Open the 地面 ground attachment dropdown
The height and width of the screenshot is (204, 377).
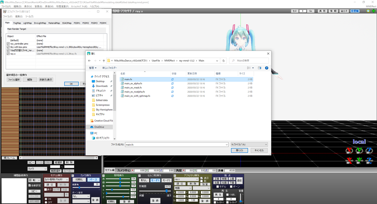[x=183, y=188]
